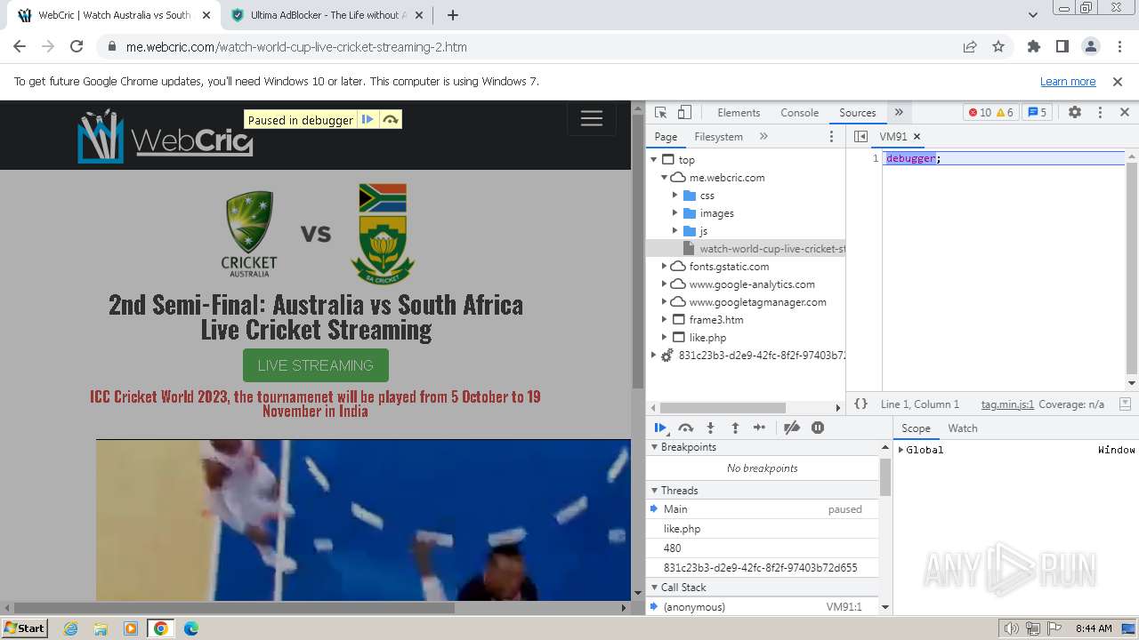Show more DevTools tabs chevron
This screenshot has width=1139, height=640.
click(x=899, y=113)
